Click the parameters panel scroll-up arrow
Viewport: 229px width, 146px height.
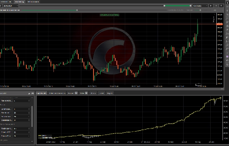(x=32, y=98)
